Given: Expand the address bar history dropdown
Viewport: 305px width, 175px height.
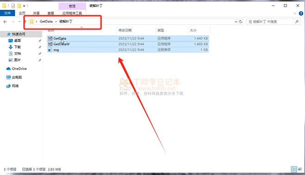Looking at the screenshot, I should click(x=236, y=22).
